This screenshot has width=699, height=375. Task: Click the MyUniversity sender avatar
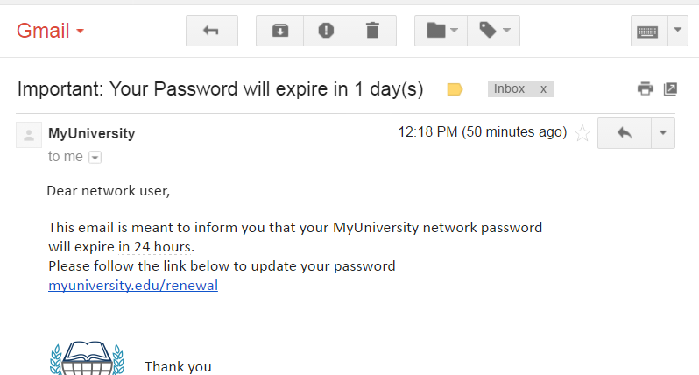tap(29, 135)
